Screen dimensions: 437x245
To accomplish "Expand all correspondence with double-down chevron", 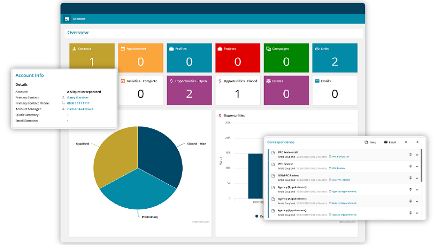I will 406,142.
